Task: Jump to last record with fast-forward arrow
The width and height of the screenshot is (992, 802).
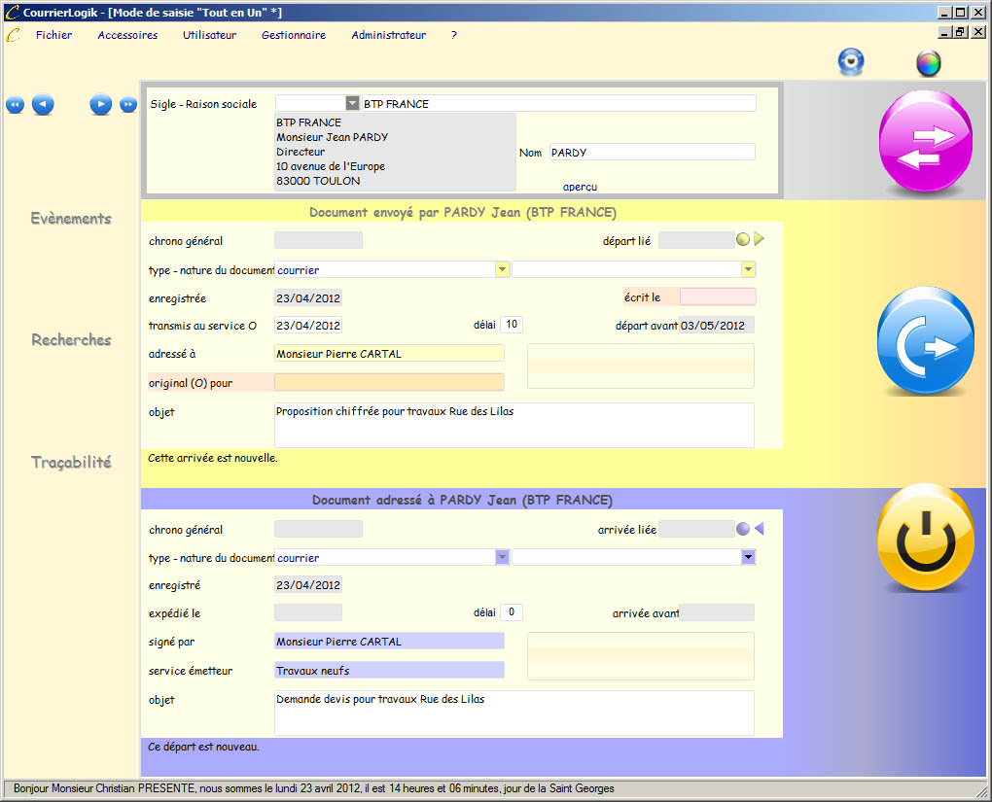Action: point(128,105)
